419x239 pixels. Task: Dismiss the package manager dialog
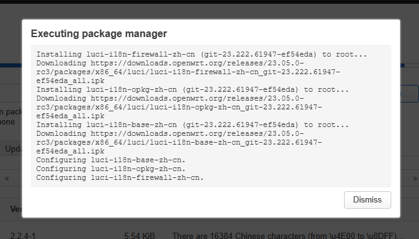coord(367,200)
